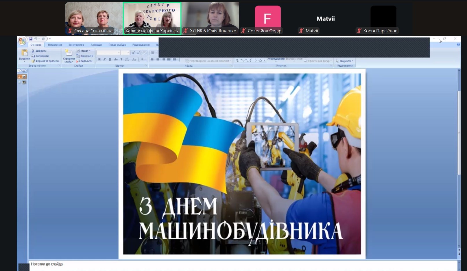Click the Cut (Вирізати) scissors icon
467x271 pixels.
tap(33, 51)
